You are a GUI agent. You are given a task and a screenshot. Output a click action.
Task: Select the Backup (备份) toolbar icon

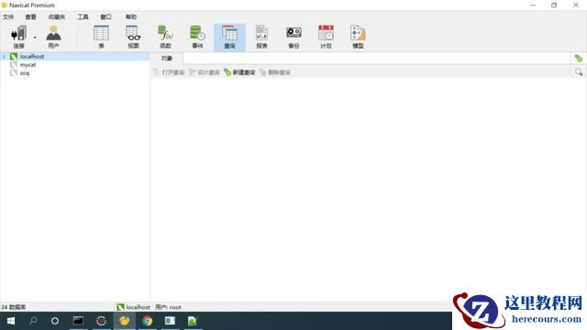293,37
